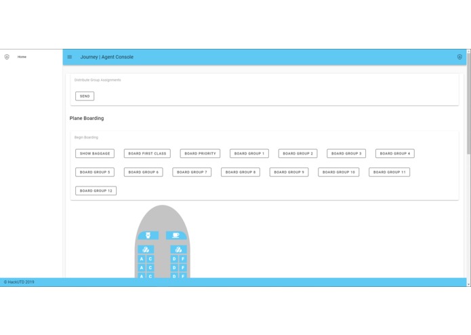Viewport: 471px width, 335px height.
Task: Click the left luggage storage icon above seat A
Action: pyautogui.click(x=146, y=250)
